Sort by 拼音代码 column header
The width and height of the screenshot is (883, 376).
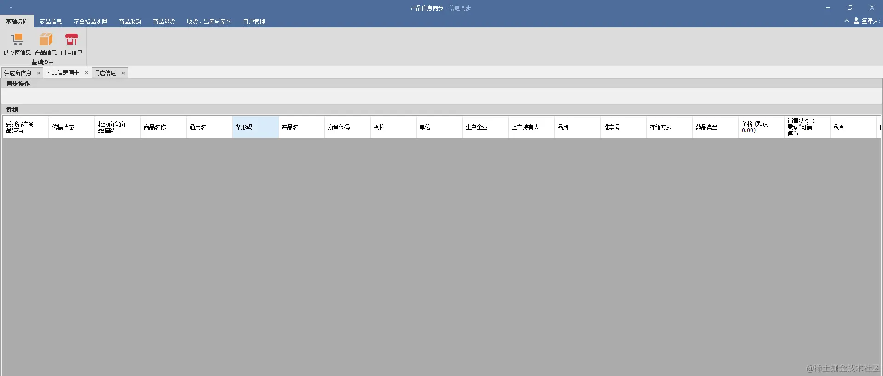(347, 127)
